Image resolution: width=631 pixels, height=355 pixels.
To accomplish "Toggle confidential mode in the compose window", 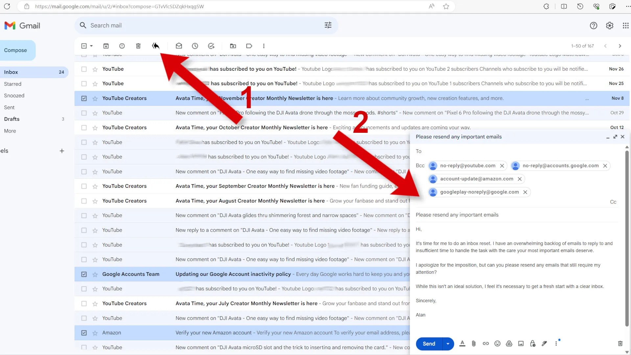I will coord(532,343).
